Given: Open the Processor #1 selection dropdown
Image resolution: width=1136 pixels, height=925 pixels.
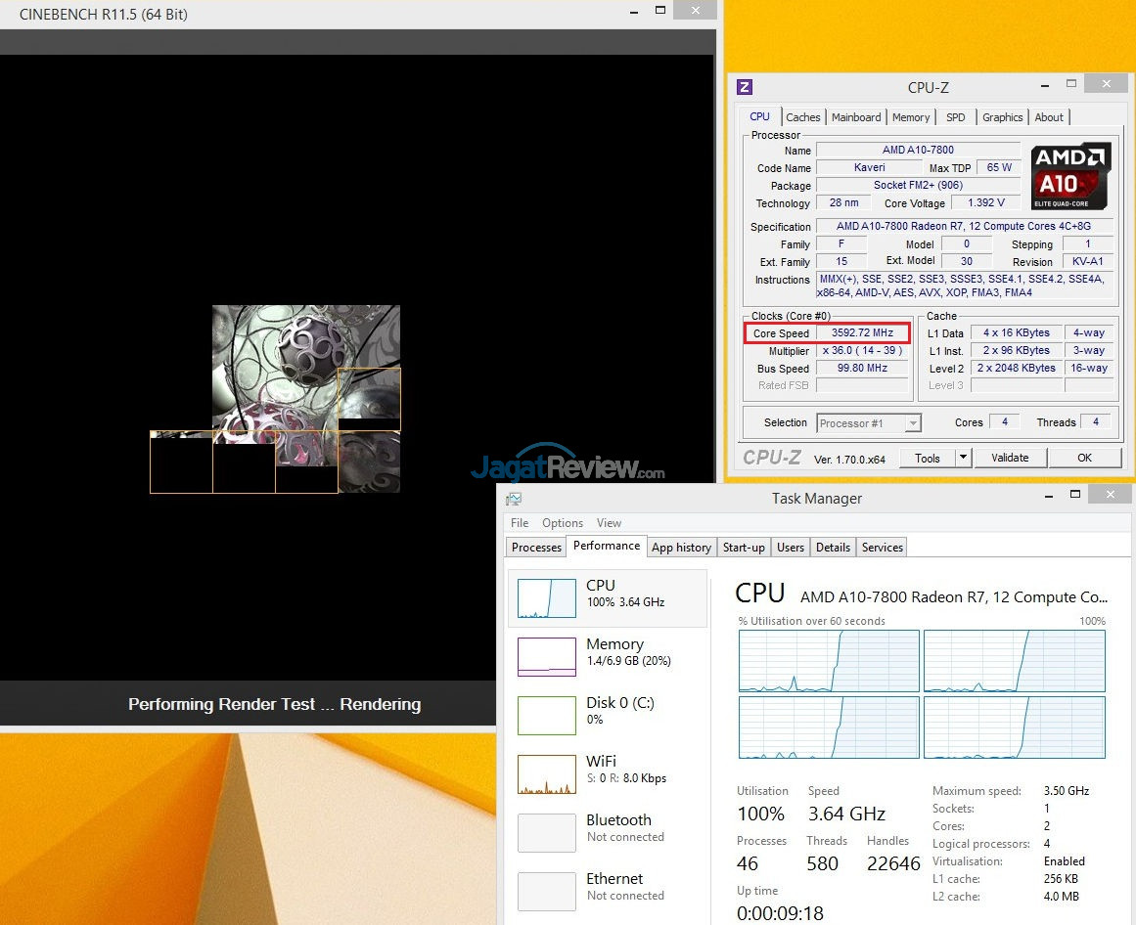Looking at the screenshot, I should pyautogui.click(x=869, y=423).
